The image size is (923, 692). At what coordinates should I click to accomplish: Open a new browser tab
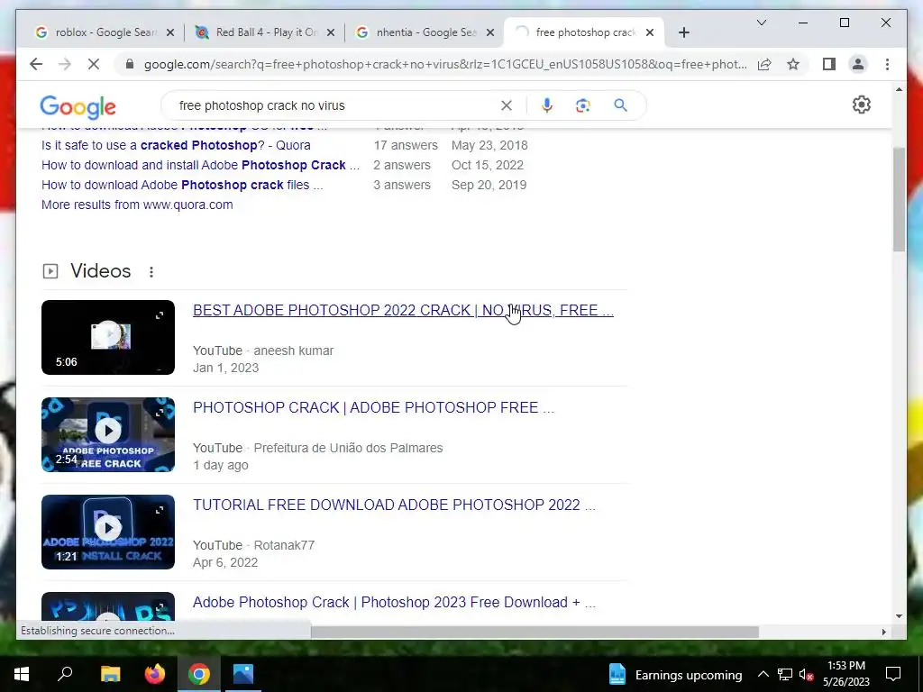(683, 32)
